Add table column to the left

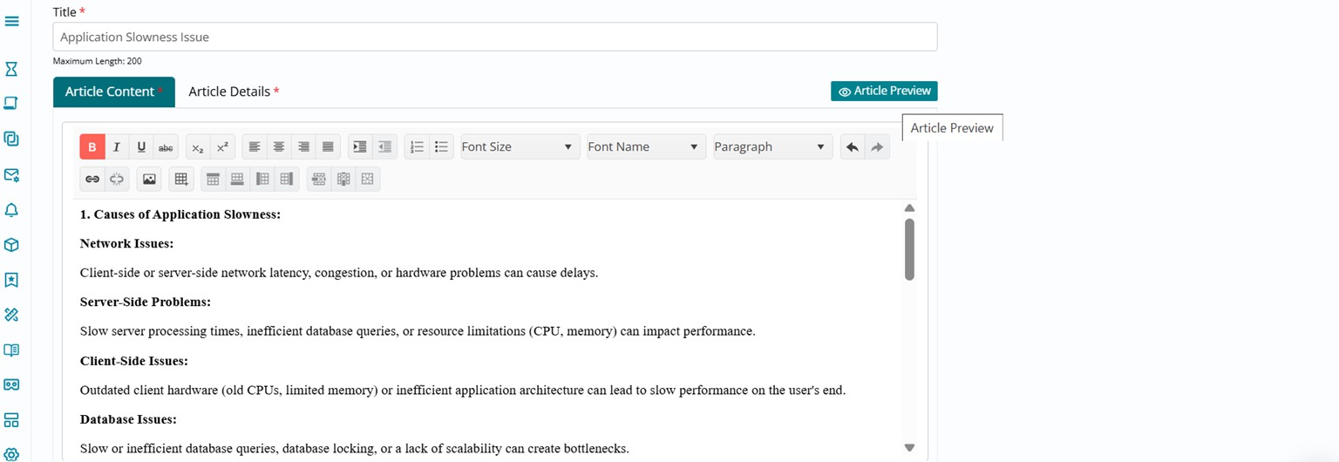[262, 179]
